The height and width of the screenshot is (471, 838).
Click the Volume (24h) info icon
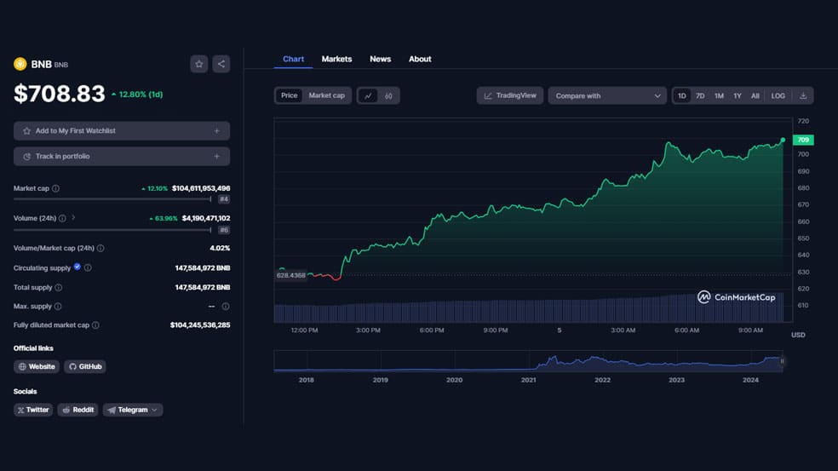(62, 218)
